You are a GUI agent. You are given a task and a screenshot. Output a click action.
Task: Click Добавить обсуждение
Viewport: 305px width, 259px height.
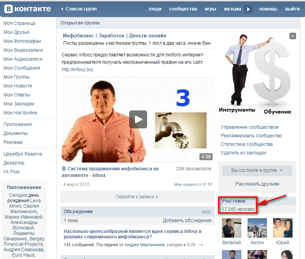point(187,220)
